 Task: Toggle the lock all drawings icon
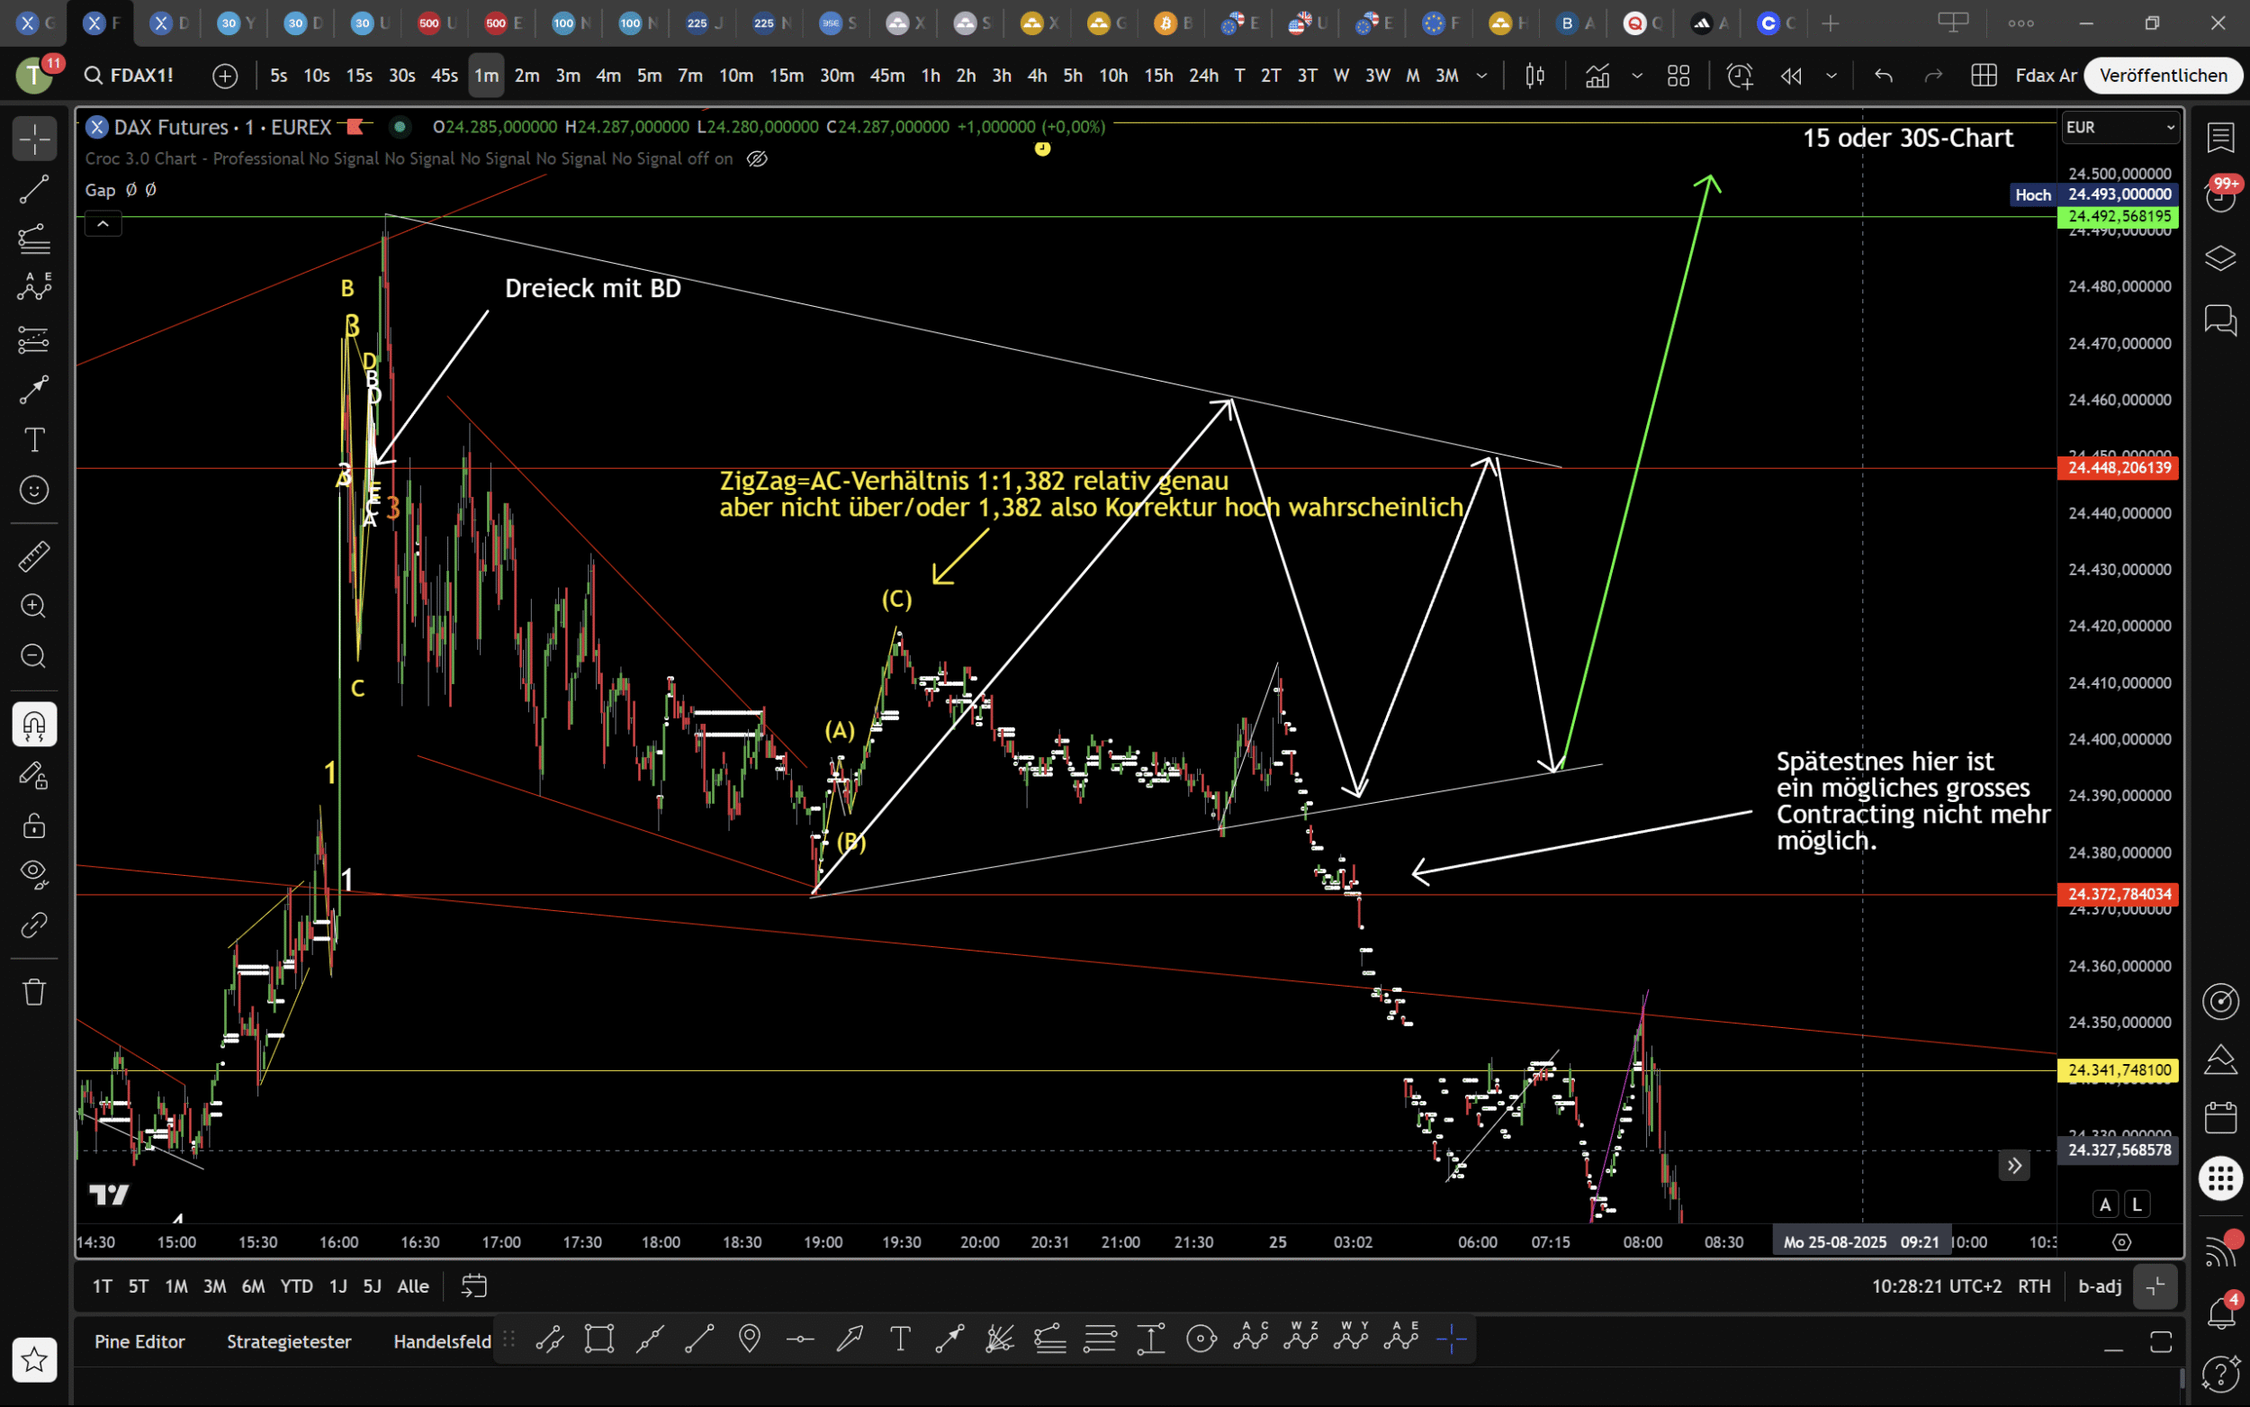tap(34, 825)
